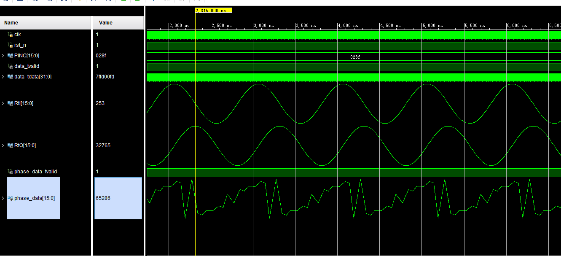Click the 2,500 ns ruler mark
561x256 pixels.
click(222, 25)
